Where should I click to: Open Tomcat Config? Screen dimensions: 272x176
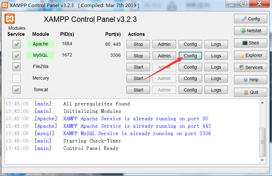point(190,90)
